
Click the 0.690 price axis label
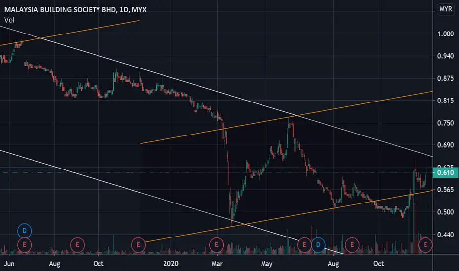445,145
